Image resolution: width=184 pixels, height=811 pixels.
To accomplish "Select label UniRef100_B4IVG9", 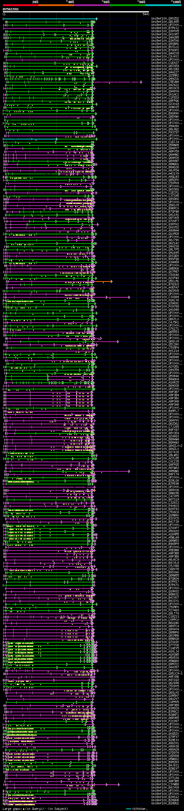I will 165,787.
